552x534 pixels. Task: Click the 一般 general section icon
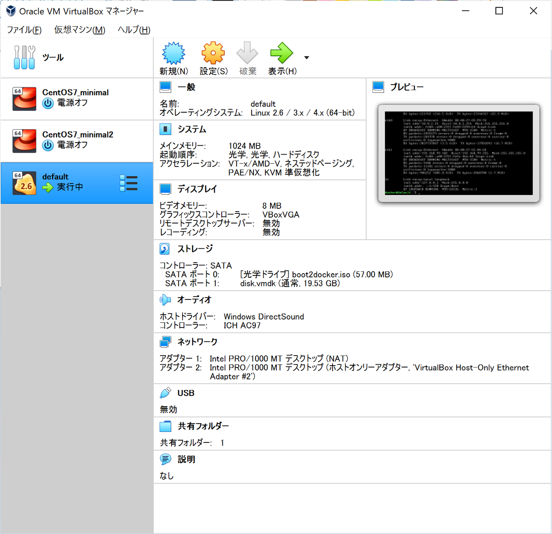tap(165, 87)
